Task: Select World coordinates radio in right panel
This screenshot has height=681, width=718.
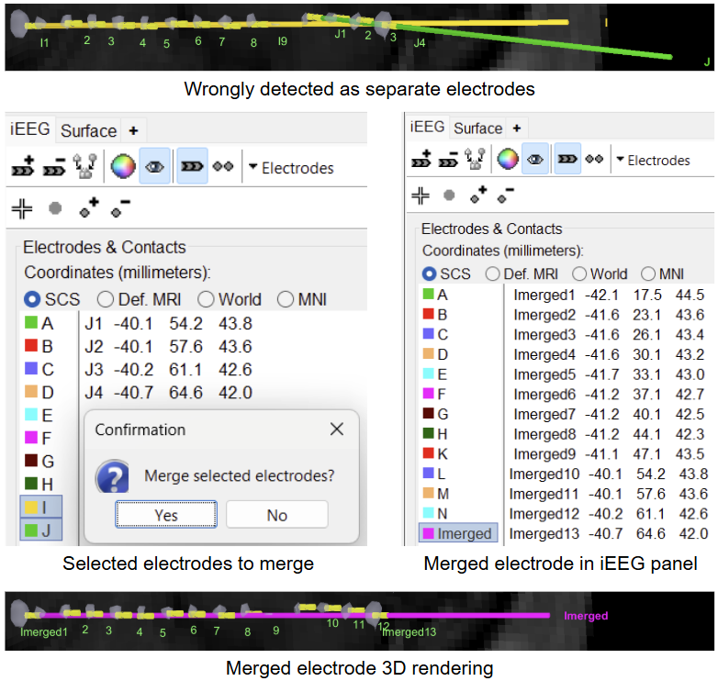Action: click(x=579, y=274)
